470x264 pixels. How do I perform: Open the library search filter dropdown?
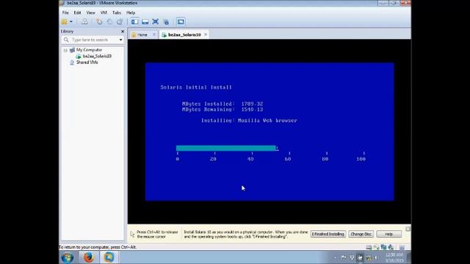[120, 40]
